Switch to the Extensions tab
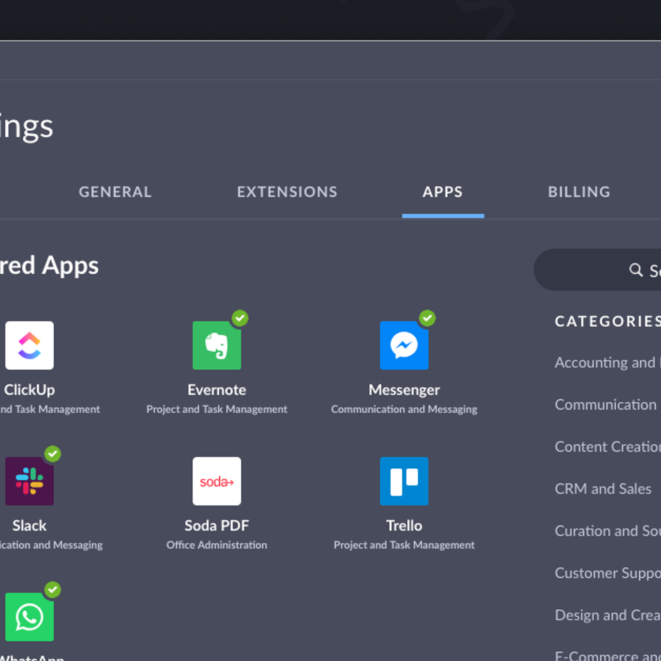 [x=287, y=192]
